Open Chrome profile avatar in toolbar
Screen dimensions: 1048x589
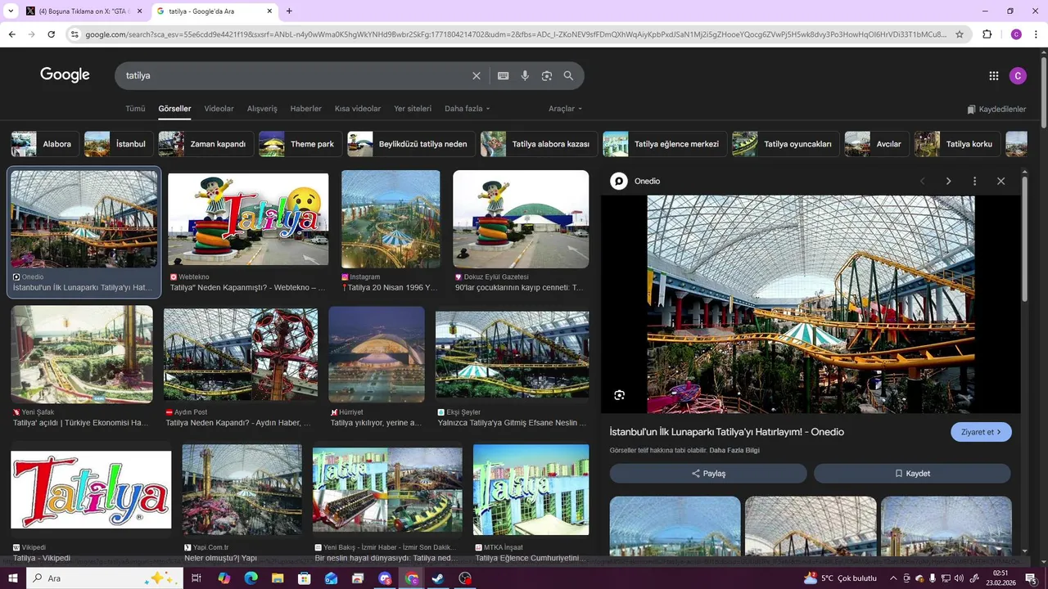click(x=1016, y=34)
